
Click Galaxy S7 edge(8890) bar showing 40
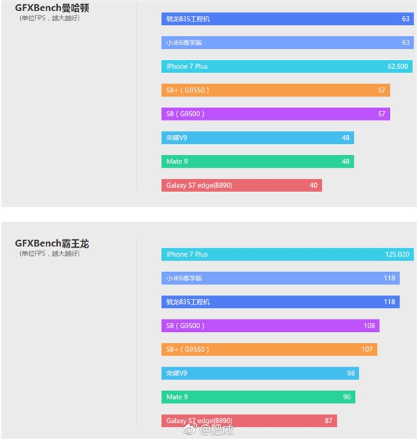pos(241,185)
